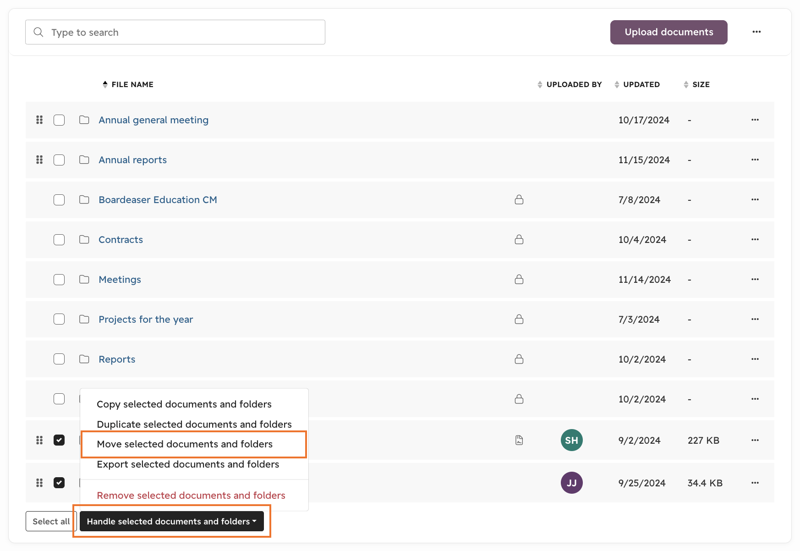Image resolution: width=800 pixels, height=551 pixels.
Task: Open row actions menu for Projects for the year
Action: [755, 320]
